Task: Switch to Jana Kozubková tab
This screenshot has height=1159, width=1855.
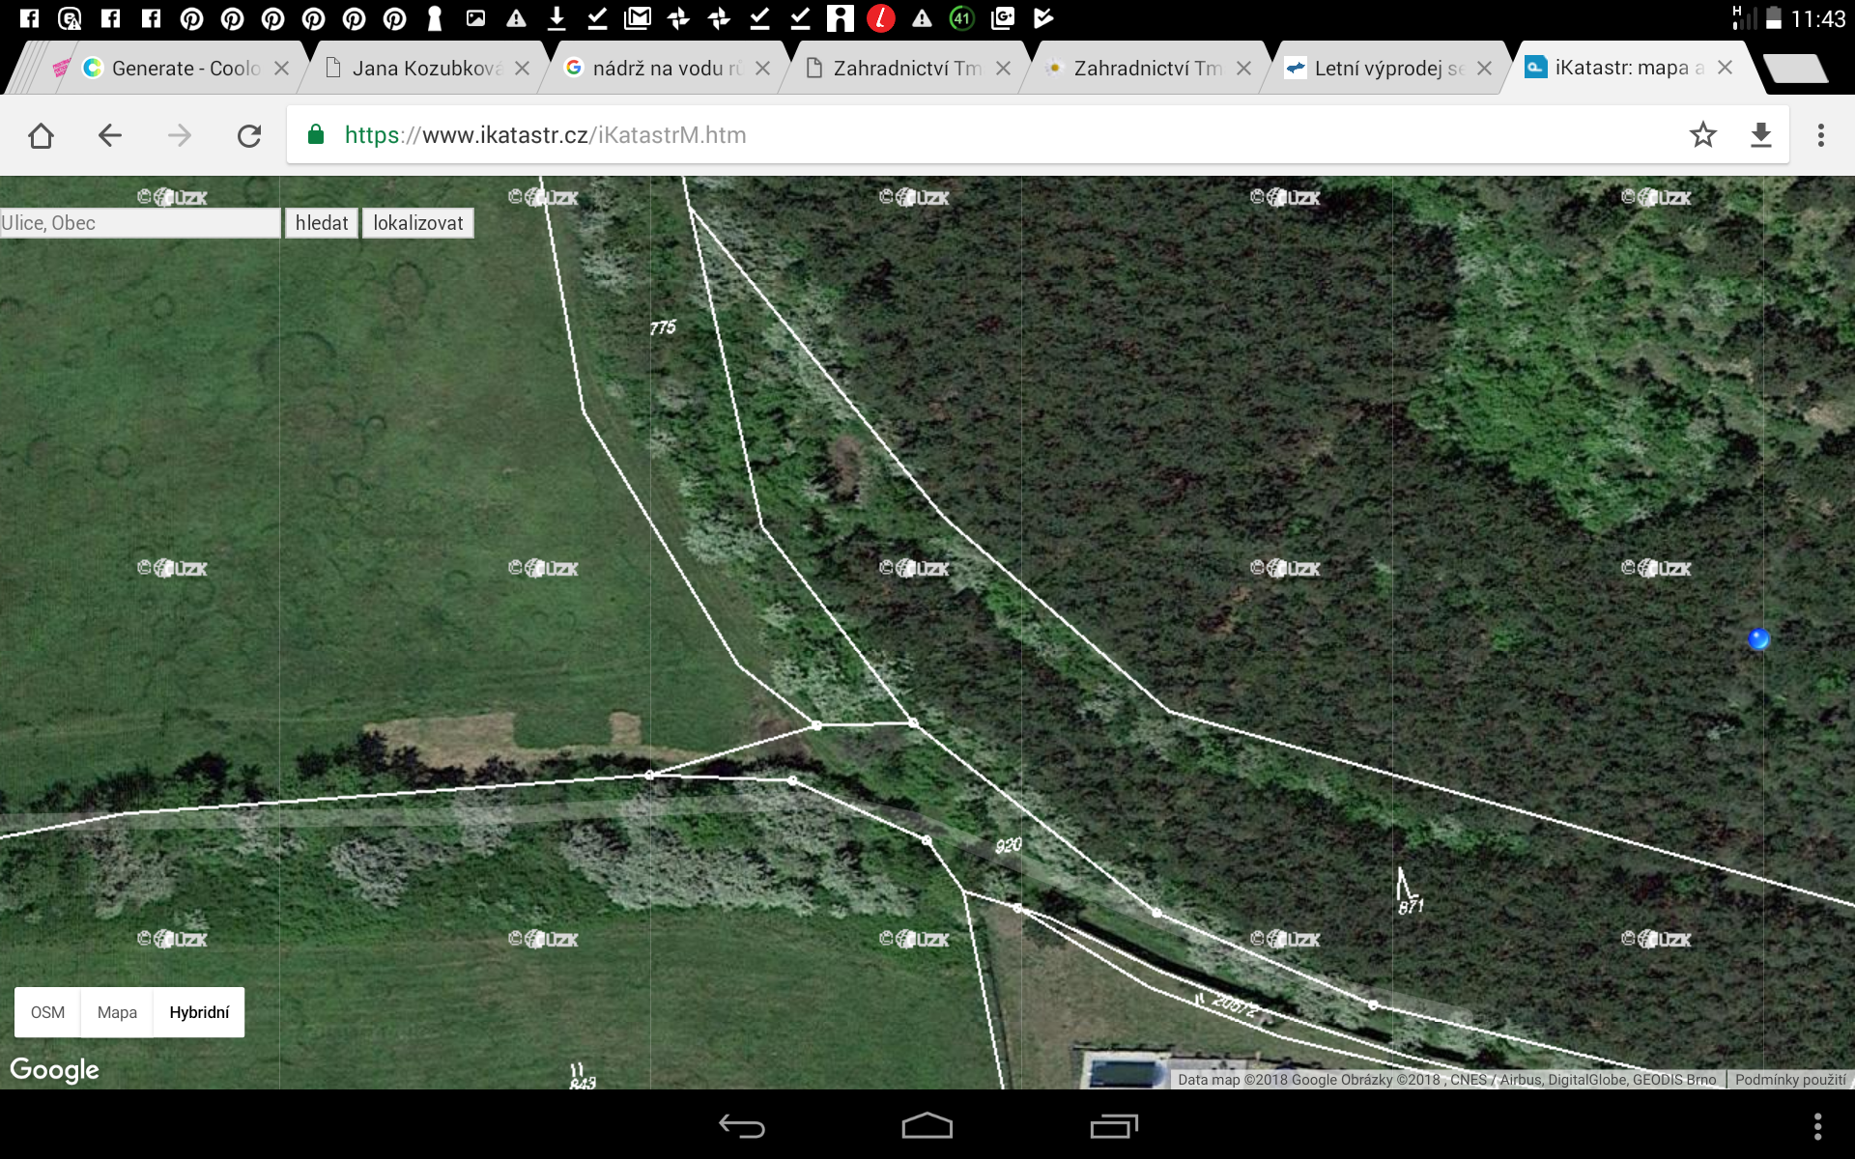Action: tap(425, 69)
